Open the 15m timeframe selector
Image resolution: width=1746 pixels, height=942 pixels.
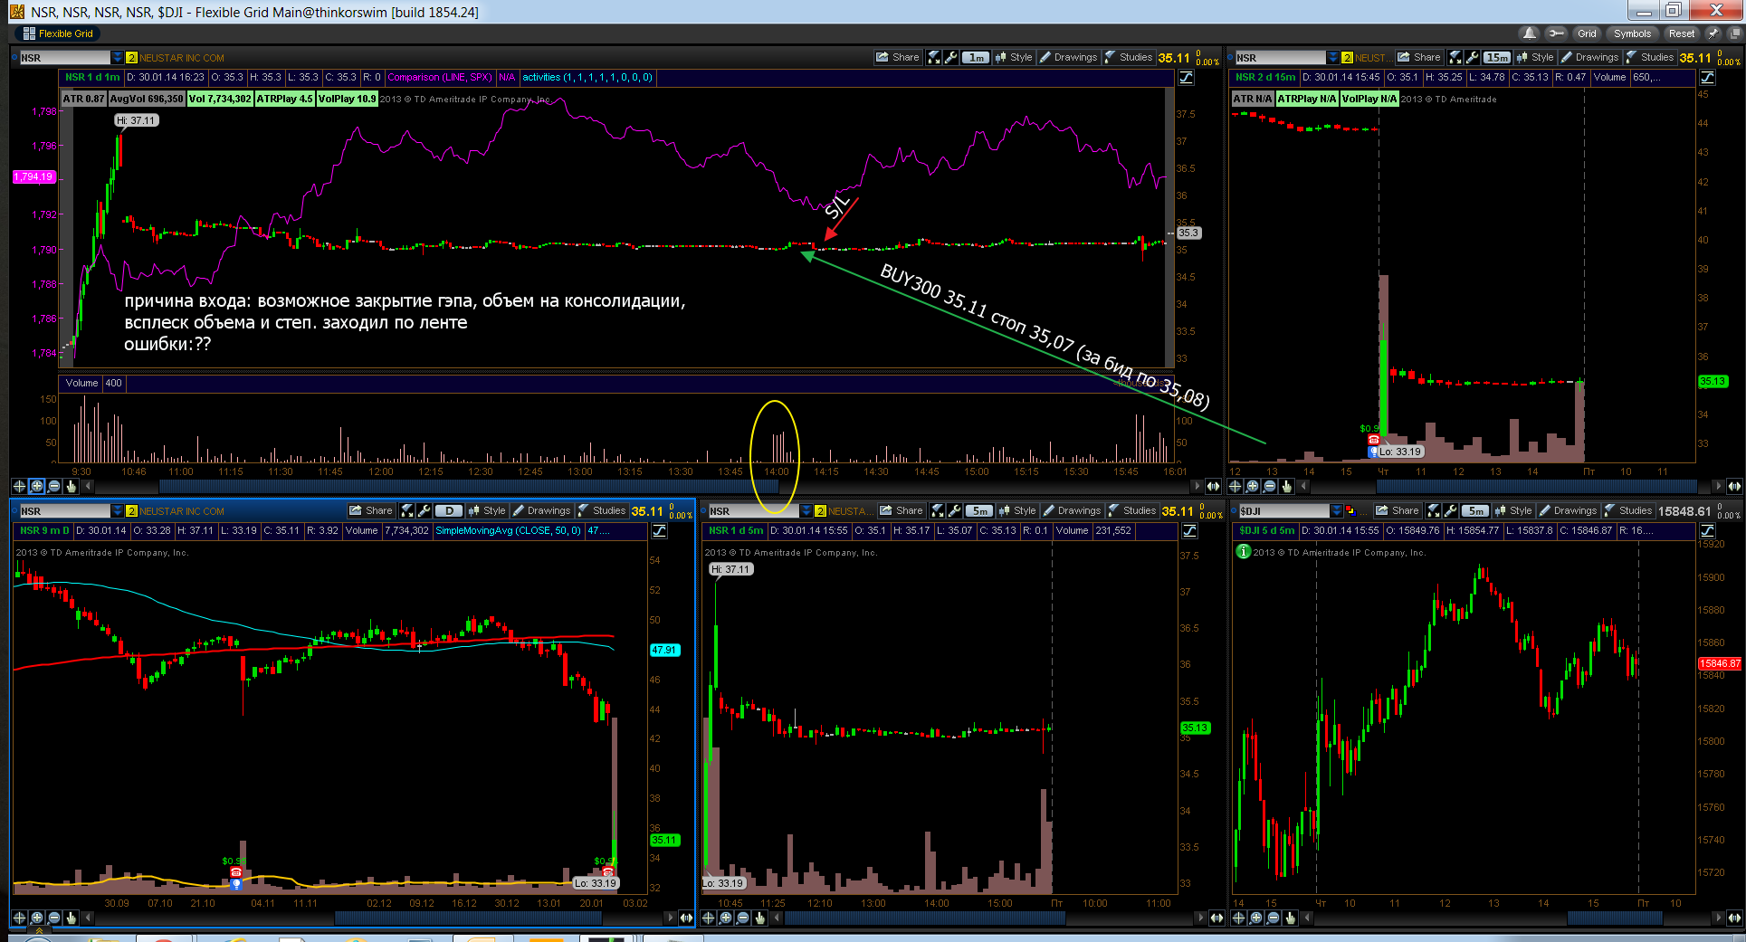[x=1497, y=57]
